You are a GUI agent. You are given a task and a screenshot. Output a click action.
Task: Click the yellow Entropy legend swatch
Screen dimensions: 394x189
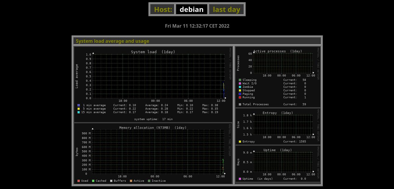[x=240, y=142]
